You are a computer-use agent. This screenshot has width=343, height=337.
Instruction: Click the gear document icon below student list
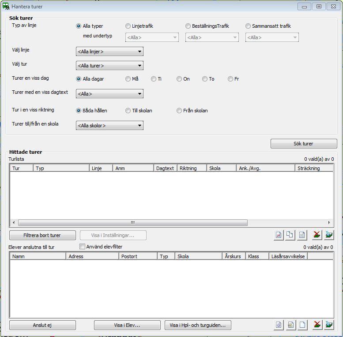pyautogui.click(x=279, y=325)
